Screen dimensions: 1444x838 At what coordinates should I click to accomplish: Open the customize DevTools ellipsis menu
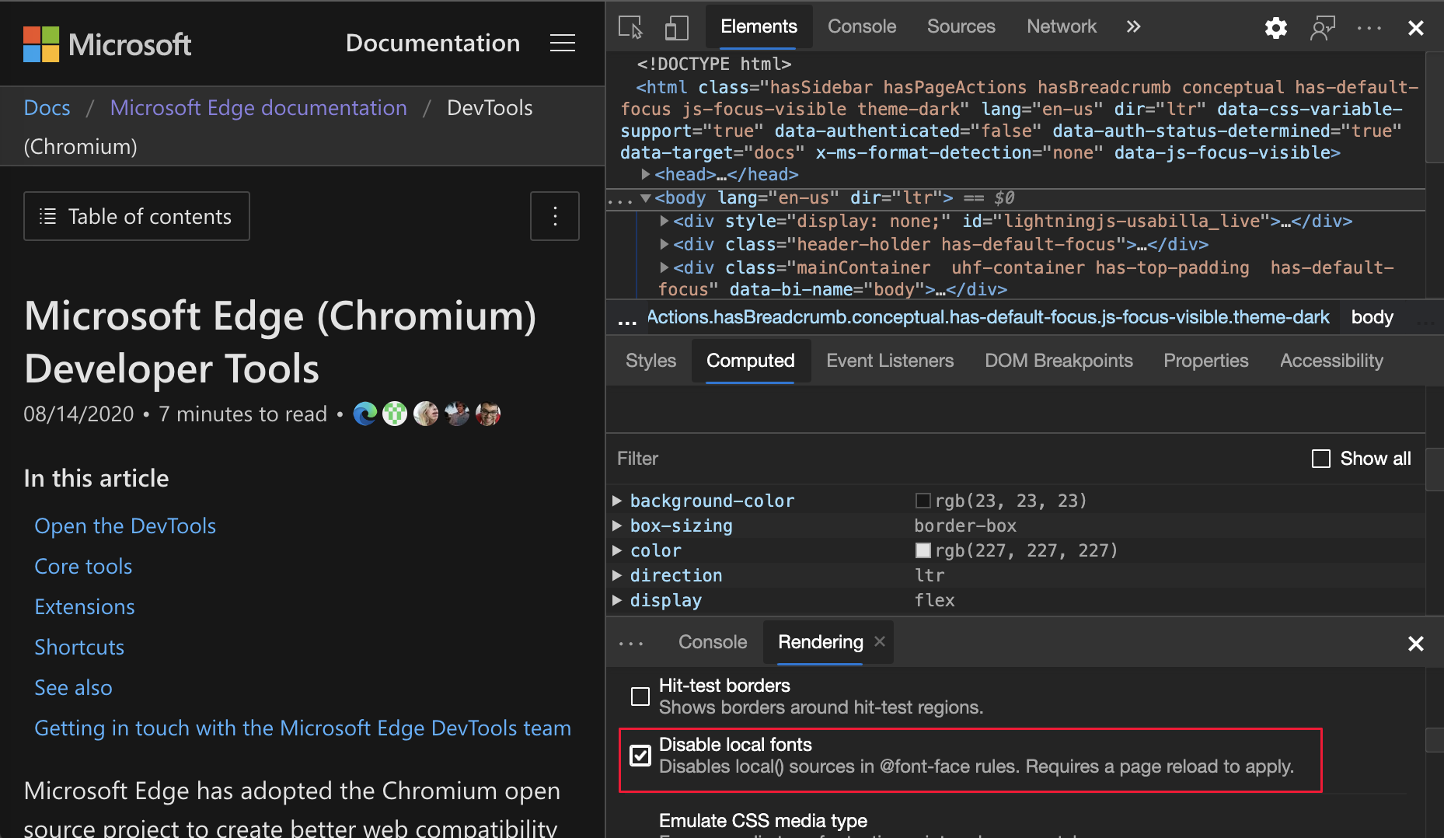point(1369,28)
